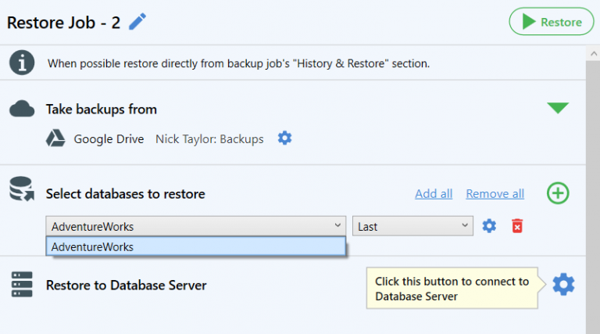Click the server icon beside Restore to Database Server
The image size is (600, 334).
(x=22, y=284)
